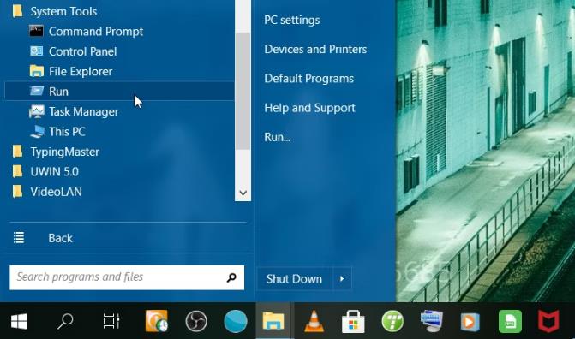The height and width of the screenshot is (339, 575).
Task: Open Devices and Printers
Action: tap(315, 49)
